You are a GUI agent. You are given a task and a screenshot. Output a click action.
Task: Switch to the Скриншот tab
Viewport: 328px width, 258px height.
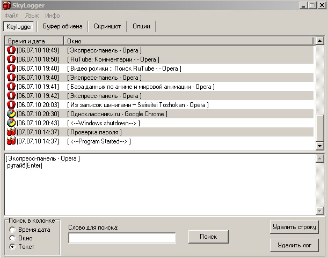pos(107,26)
